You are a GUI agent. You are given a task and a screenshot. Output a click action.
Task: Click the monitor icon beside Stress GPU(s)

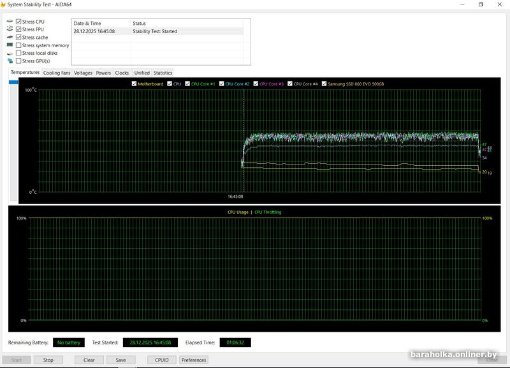pos(10,61)
